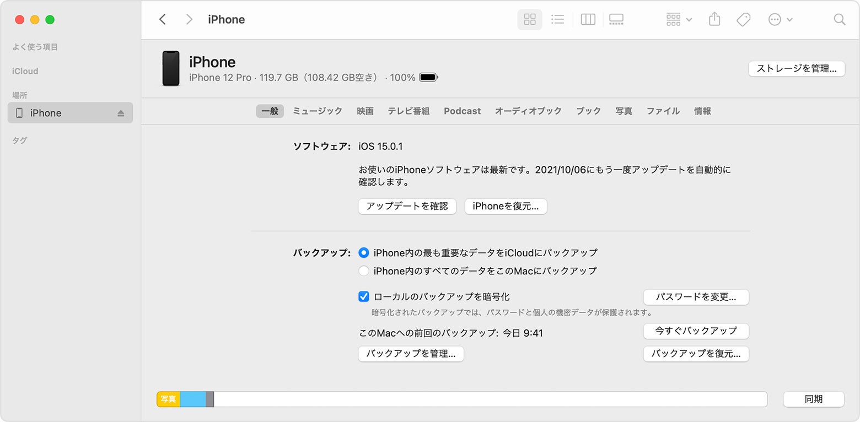Show the 写真 tab
860x422 pixels.
(x=624, y=111)
